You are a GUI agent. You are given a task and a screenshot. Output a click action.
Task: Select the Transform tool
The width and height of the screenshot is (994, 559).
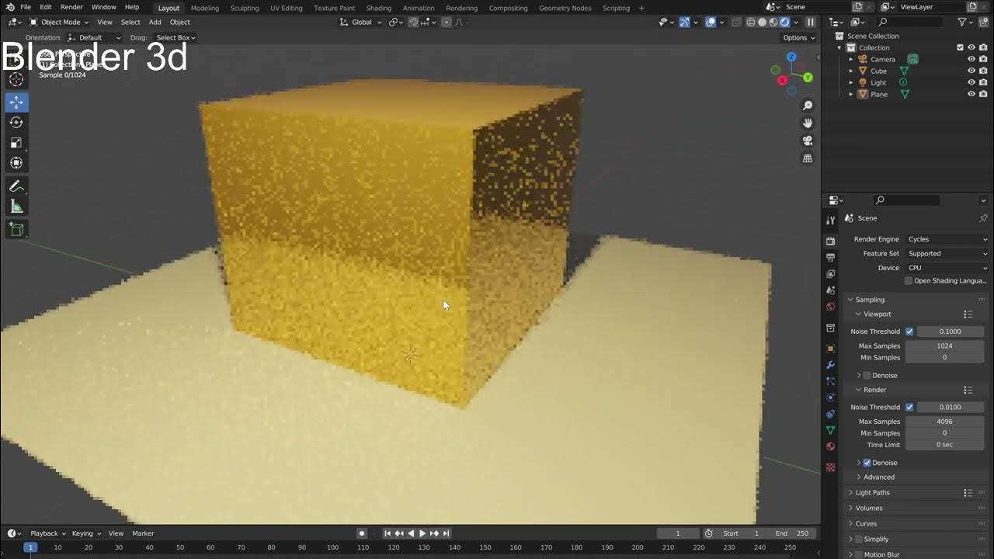tap(16, 163)
